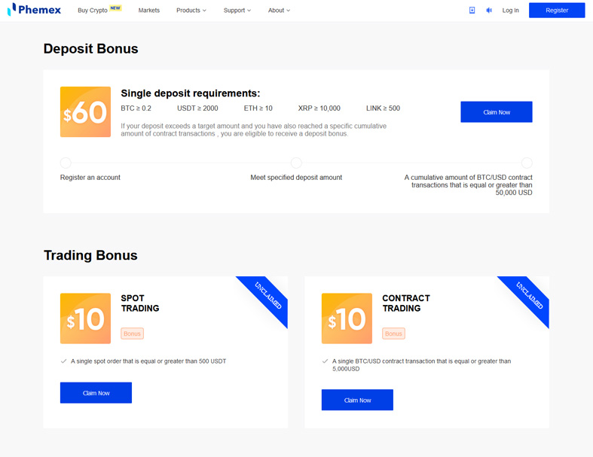This screenshot has width=593, height=457.
Task: Click the $10 contract trading badge
Action: point(347,318)
